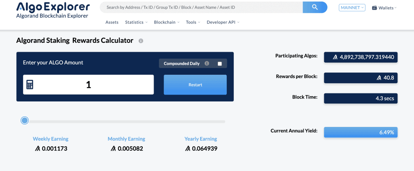Open the Tools menu
Viewport: 414px width, 171px height.
click(x=193, y=22)
